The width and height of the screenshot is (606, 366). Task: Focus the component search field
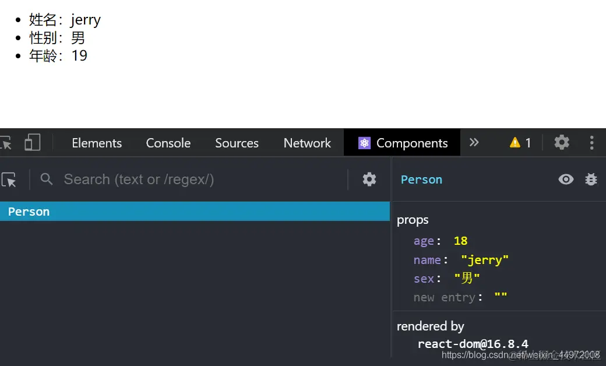(203, 180)
